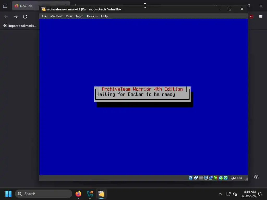Open the clock showing 5:16 AM
Image resolution: width=267 pixels, height=200 pixels.
pyautogui.click(x=248, y=194)
